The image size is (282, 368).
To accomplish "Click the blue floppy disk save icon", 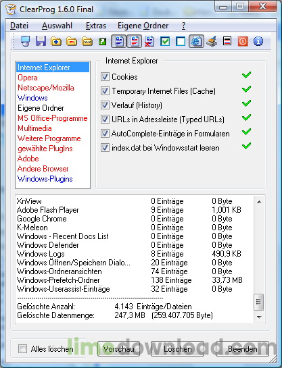I will click(x=41, y=41).
